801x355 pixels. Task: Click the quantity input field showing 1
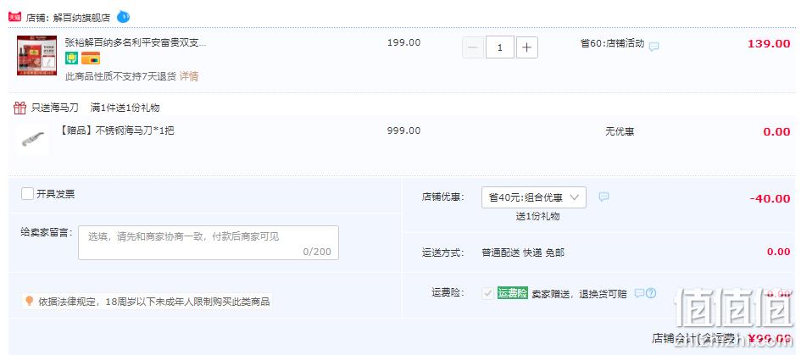click(499, 47)
